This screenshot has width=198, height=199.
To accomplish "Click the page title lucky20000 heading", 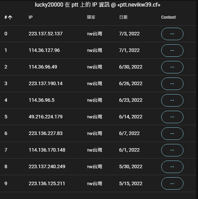I will 97,5.
